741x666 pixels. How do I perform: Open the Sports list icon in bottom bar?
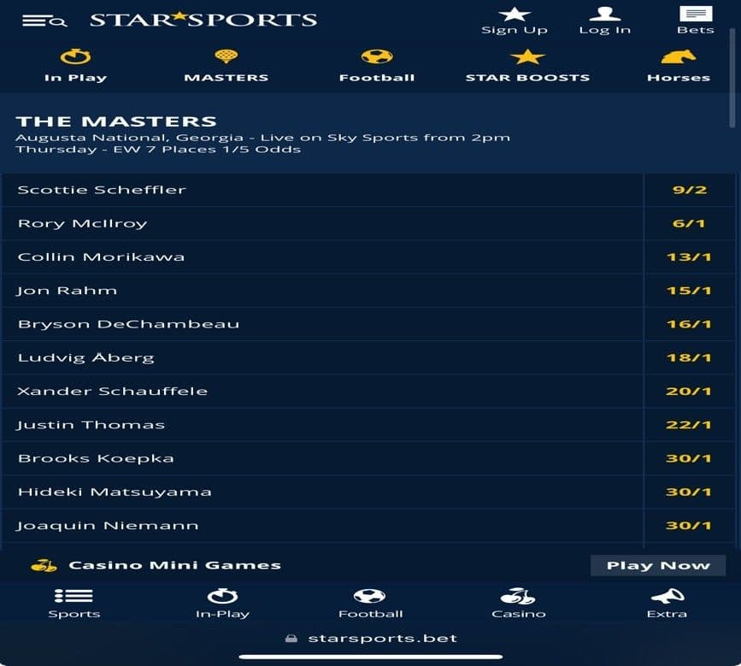coord(74,596)
